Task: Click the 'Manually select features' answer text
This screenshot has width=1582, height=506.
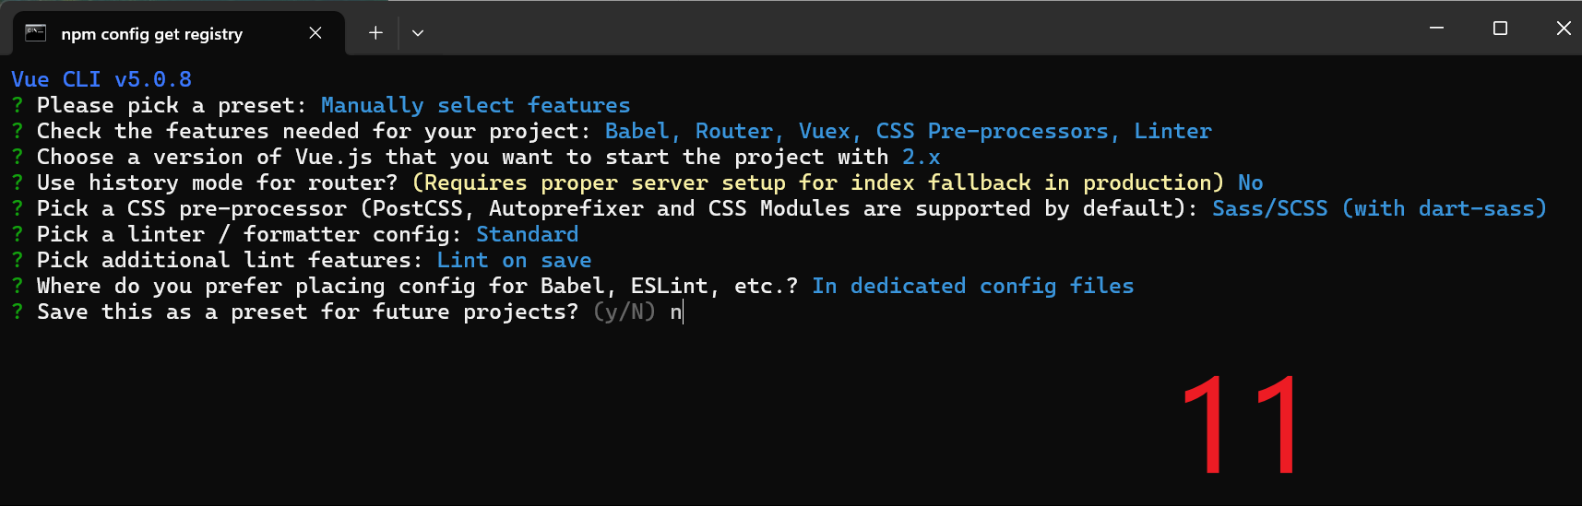Action: pyautogui.click(x=475, y=105)
